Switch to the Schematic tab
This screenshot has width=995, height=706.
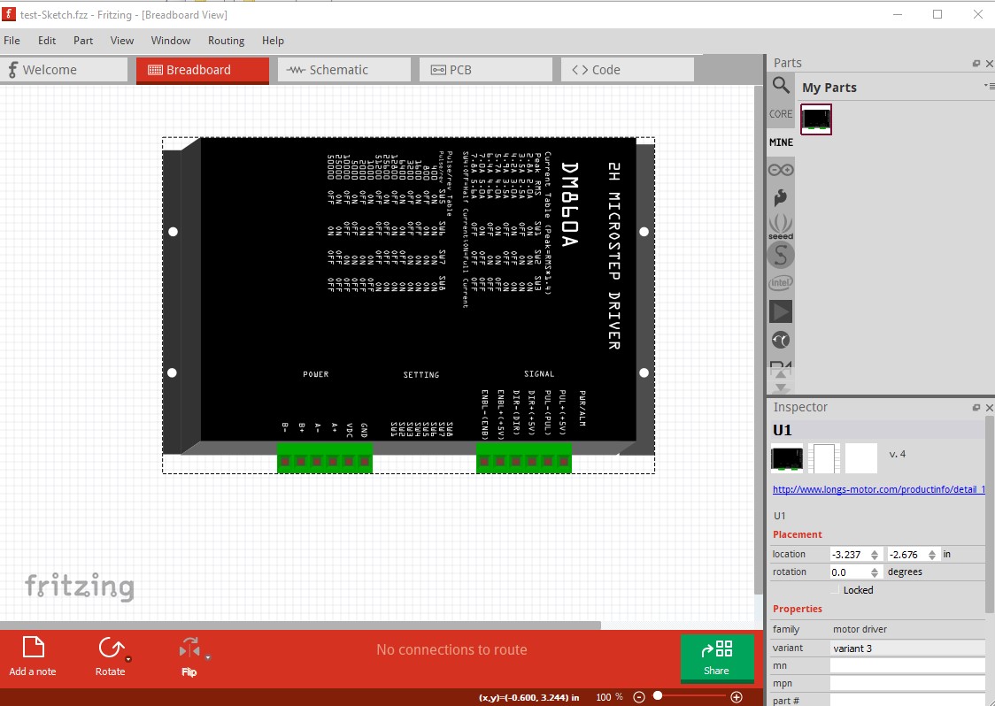tap(344, 70)
